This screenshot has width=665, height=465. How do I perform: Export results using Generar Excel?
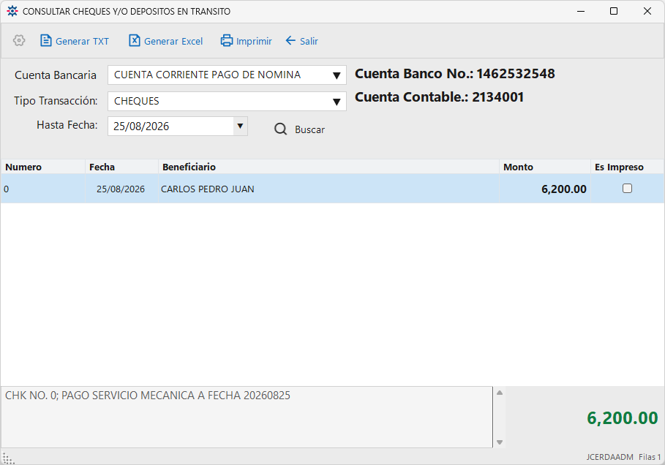point(166,41)
